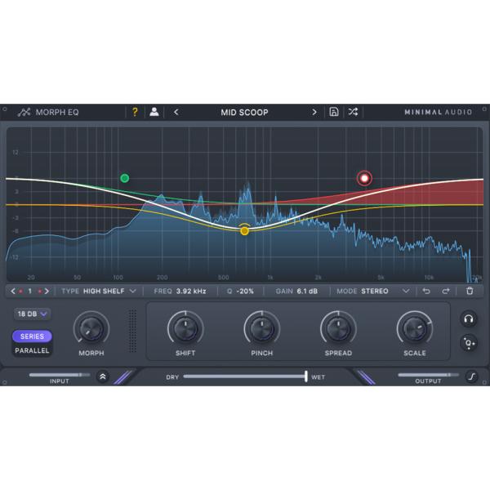Viewport: 490px width, 490px height.
Task: Redo the last change
Action: pos(446,291)
